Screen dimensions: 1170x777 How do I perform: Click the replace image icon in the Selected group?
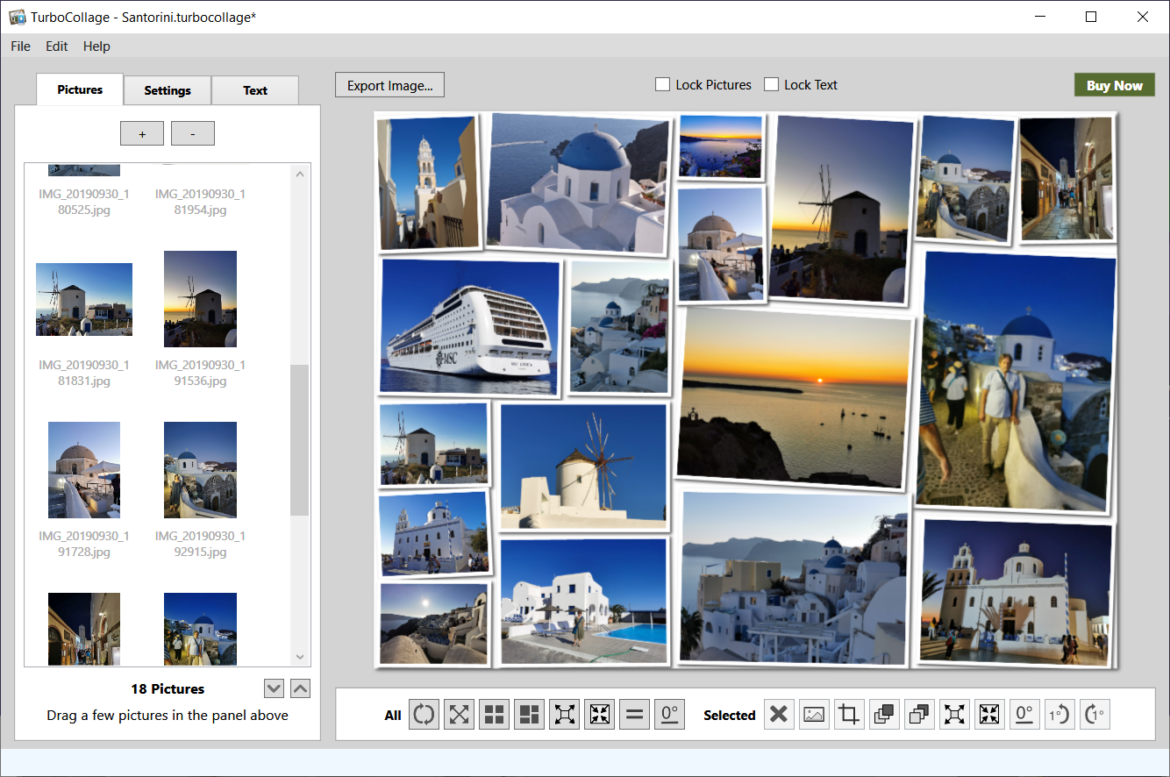[x=813, y=715]
